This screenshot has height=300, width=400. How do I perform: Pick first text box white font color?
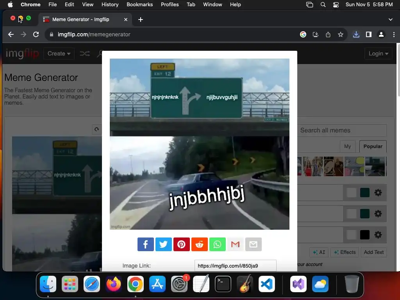tap(352, 193)
